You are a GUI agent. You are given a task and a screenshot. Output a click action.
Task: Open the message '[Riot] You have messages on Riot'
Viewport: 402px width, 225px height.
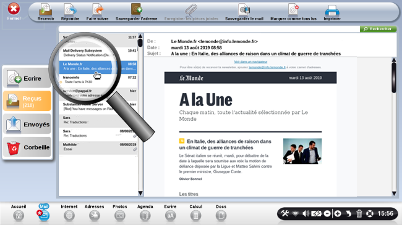point(98,107)
